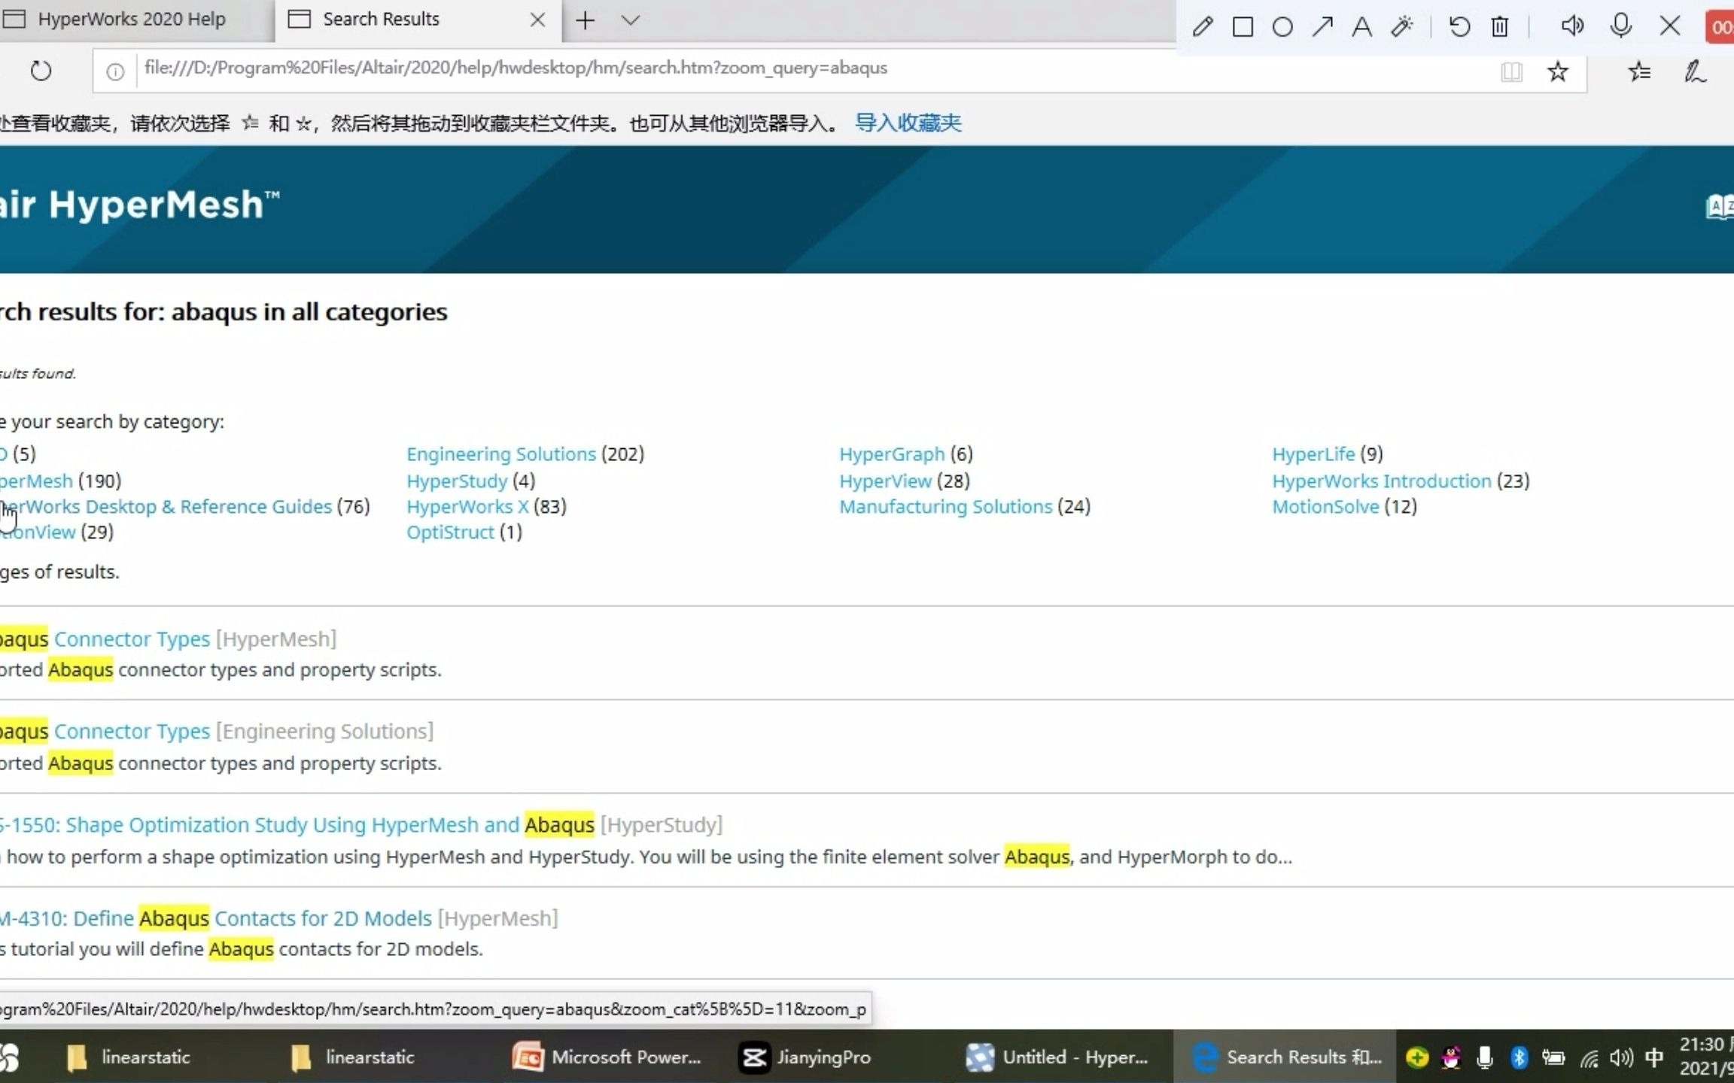Open the taskbar clock showing 21:30
This screenshot has height=1083, width=1734.
pyautogui.click(x=1705, y=1056)
